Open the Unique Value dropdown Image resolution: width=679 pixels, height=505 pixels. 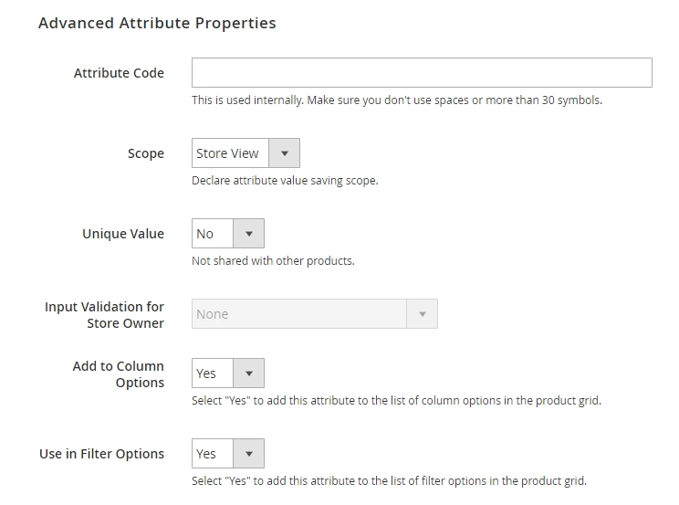[x=228, y=233]
